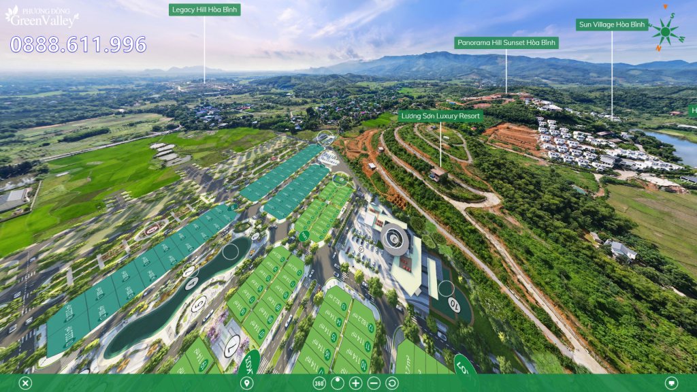Open the Panorama Hill Sunset Hòa Bình label
This screenshot has height=392, width=697.
click(506, 43)
